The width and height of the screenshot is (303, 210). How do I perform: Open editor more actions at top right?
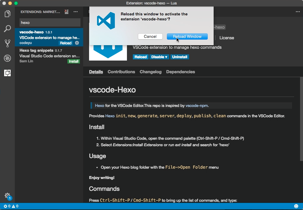pos(298,12)
